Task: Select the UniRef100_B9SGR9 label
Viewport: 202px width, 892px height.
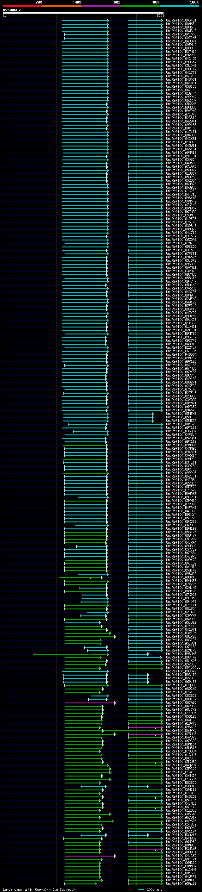Action: point(181,671)
